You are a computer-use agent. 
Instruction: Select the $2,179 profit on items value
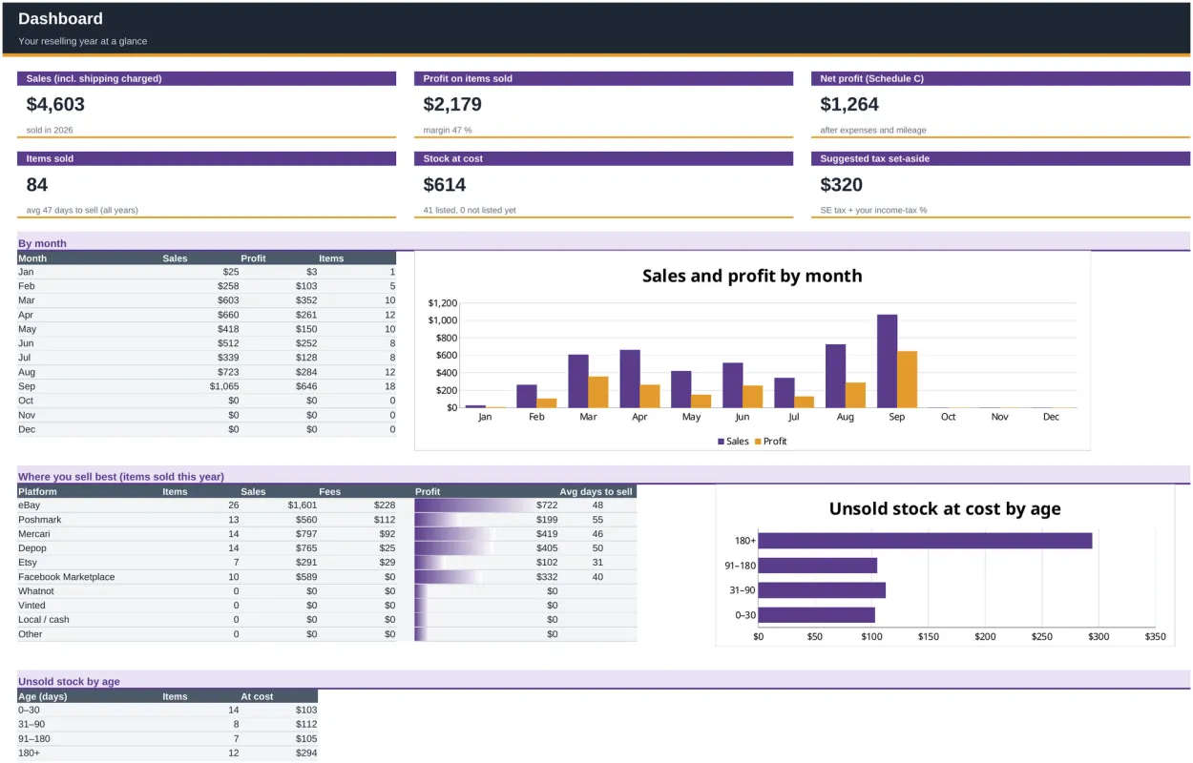coord(452,104)
